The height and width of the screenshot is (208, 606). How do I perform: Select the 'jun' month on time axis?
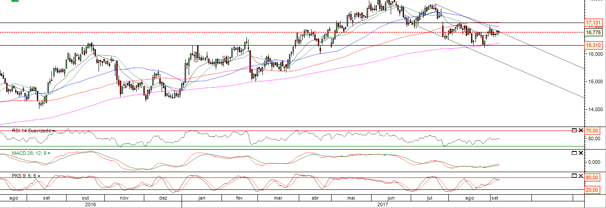coord(391,198)
